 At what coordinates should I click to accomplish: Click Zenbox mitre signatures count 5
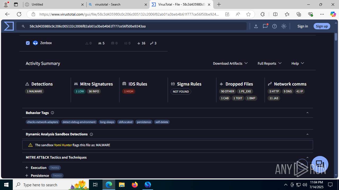pos(101,43)
